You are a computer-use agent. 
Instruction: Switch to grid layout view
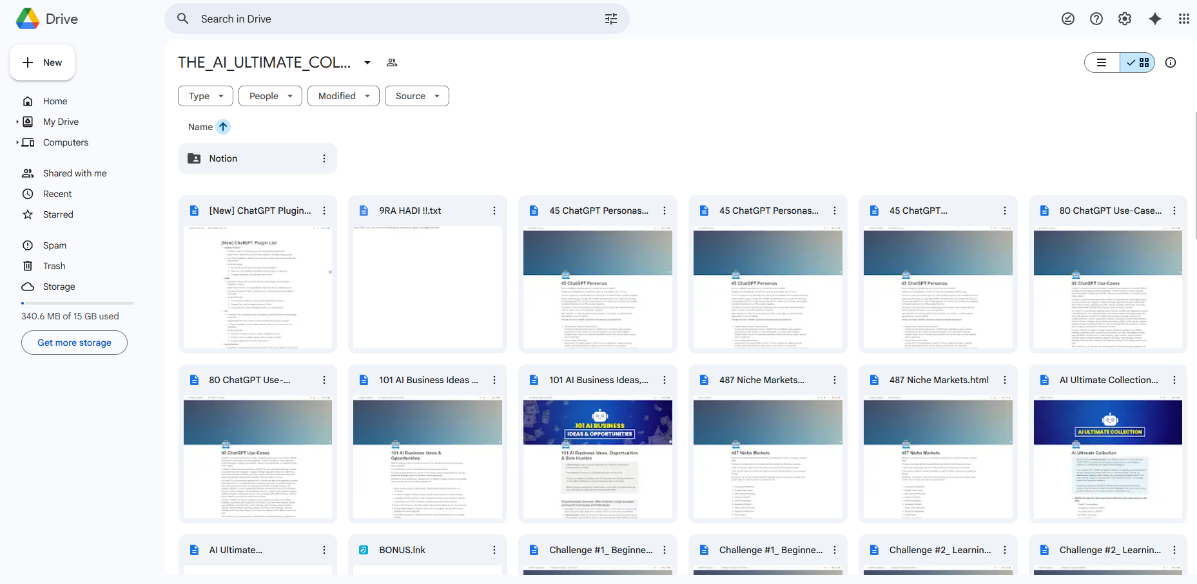tap(1138, 62)
